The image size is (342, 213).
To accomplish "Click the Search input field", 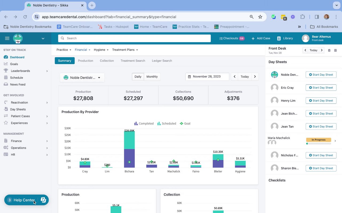I will pos(134,38).
